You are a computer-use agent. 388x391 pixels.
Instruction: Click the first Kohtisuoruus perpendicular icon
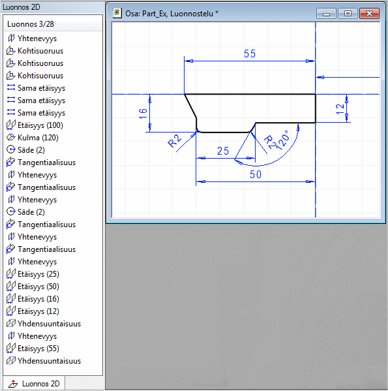[10, 51]
